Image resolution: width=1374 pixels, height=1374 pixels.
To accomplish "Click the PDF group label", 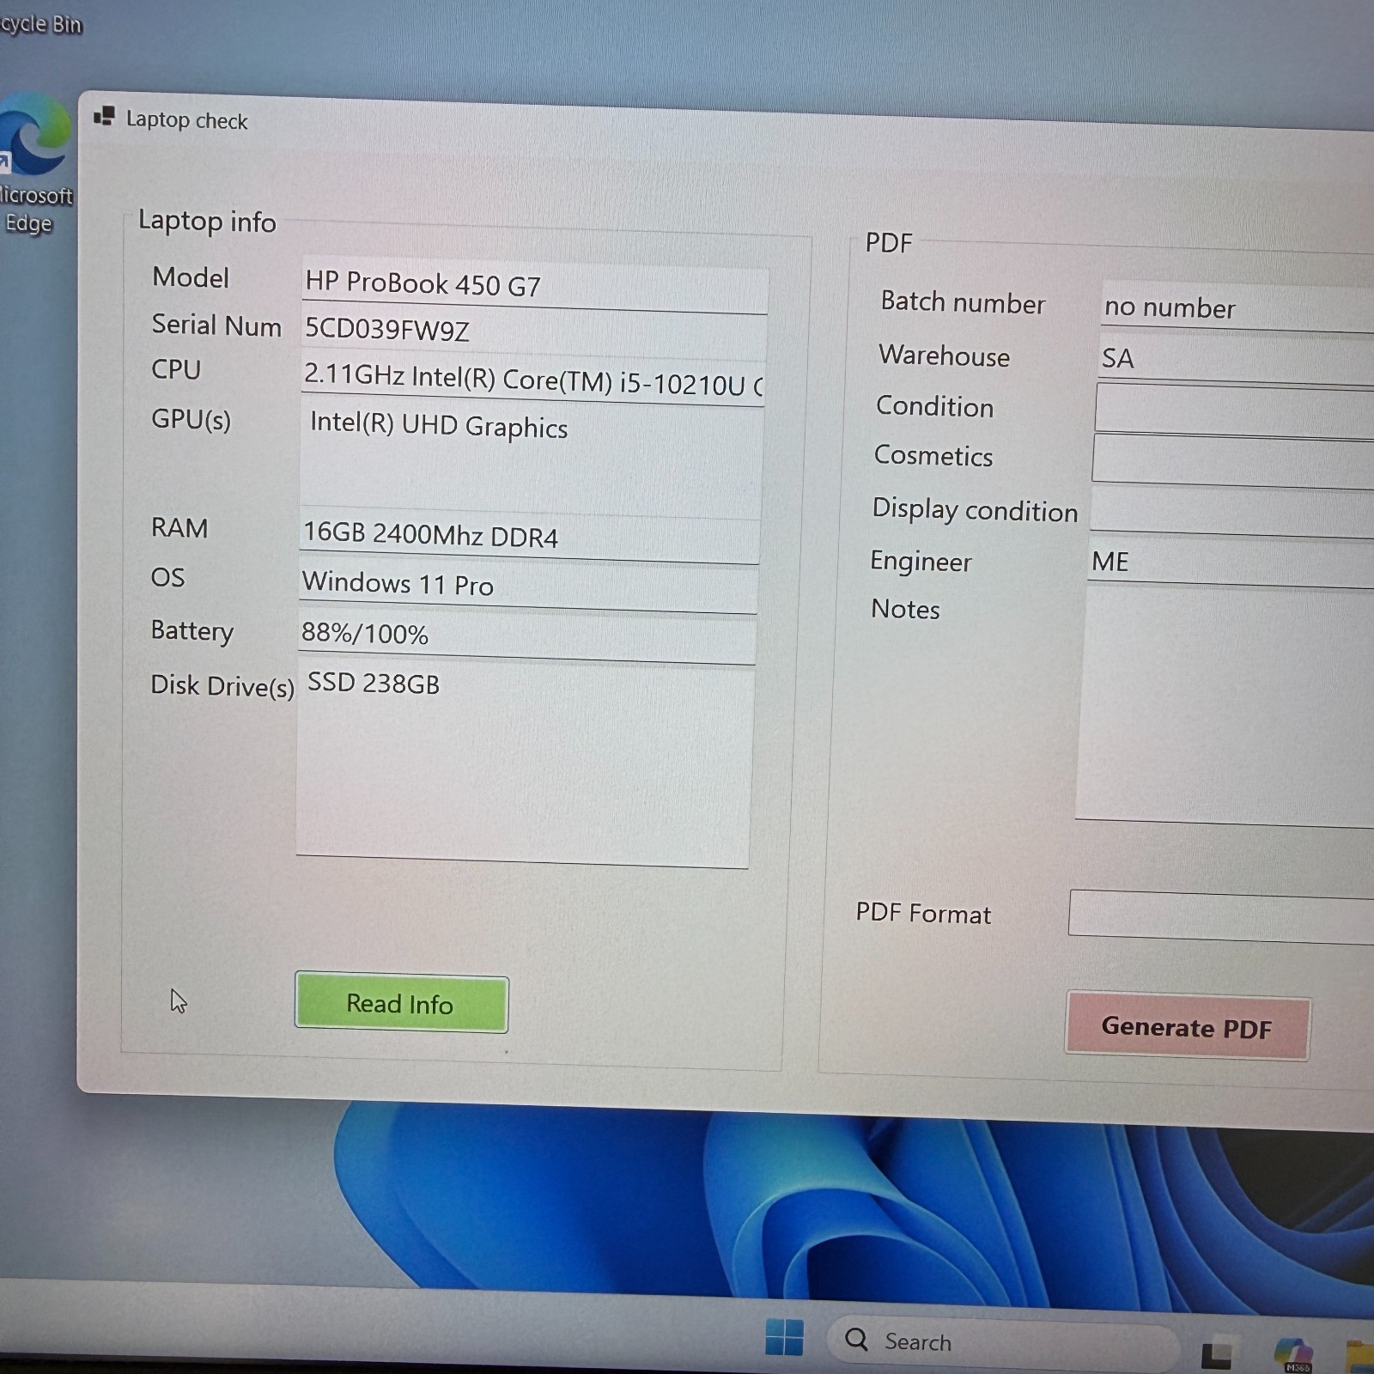I will [888, 243].
